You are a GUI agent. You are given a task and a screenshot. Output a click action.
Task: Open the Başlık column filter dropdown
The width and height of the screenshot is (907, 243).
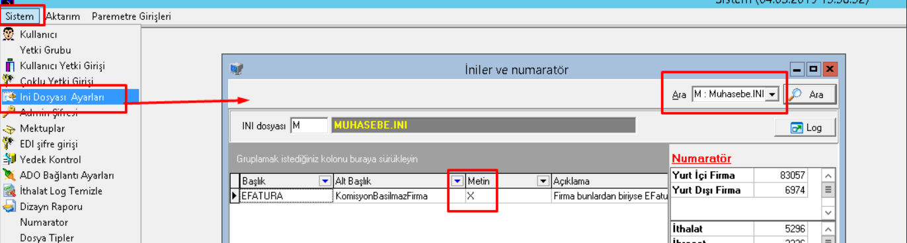click(x=325, y=180)
